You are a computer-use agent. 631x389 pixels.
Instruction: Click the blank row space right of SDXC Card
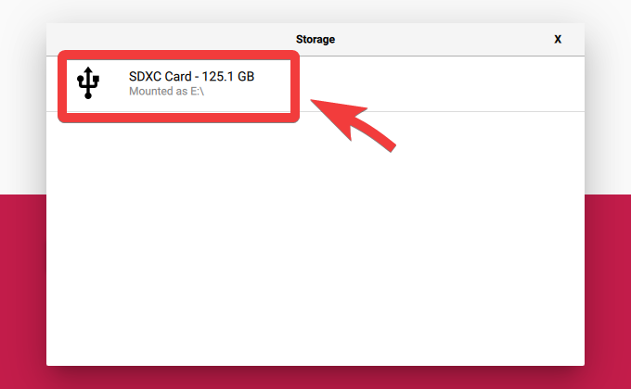click(x=442, y=83)
